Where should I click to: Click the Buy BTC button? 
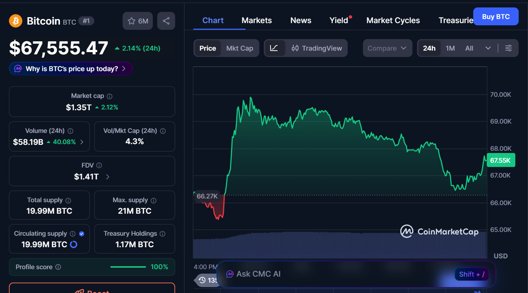tap(496, 16)
